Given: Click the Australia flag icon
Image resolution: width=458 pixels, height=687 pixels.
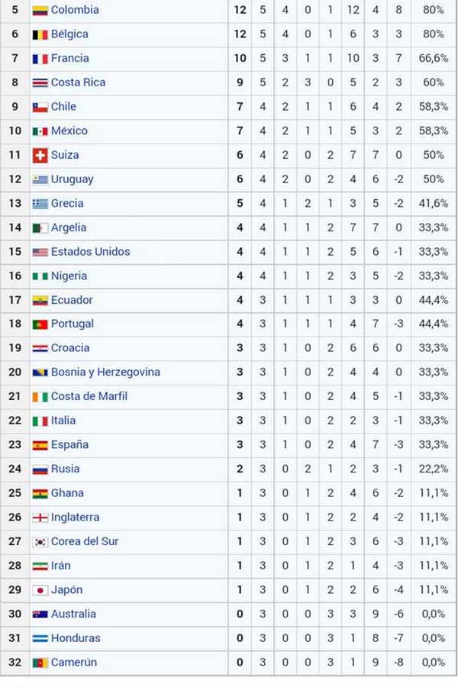Looking at the screenshot, I should tap(40, 614).
